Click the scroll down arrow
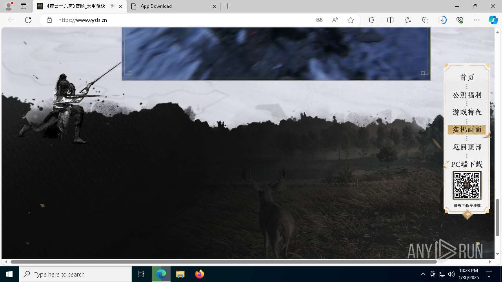Image resolution: width=502 pixels, height=282 pixels. pyautogui.click(x=497, y=254)
